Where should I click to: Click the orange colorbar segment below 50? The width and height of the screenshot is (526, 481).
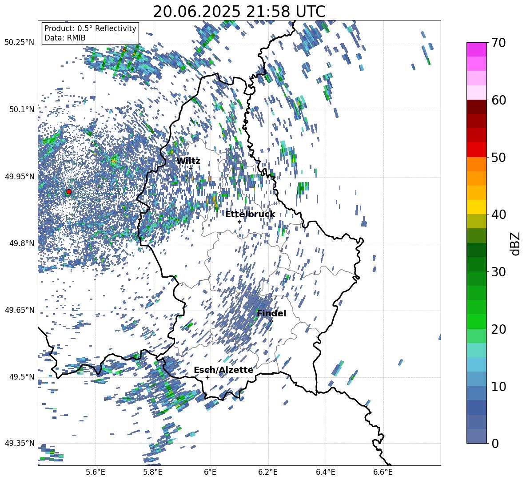pos(476,164)
